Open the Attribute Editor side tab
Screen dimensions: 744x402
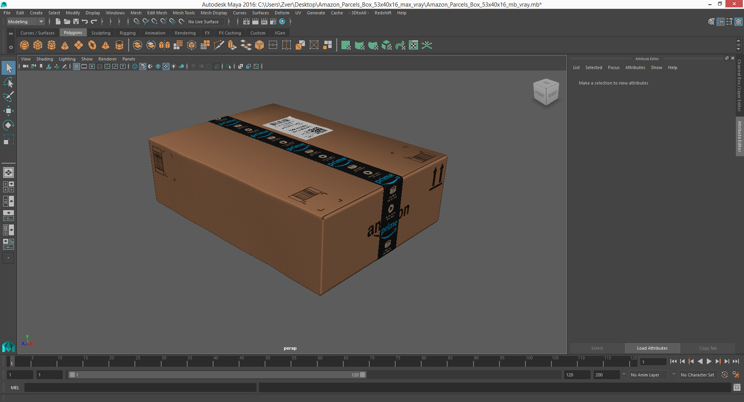pyautogui.click(x=739, y=136)
